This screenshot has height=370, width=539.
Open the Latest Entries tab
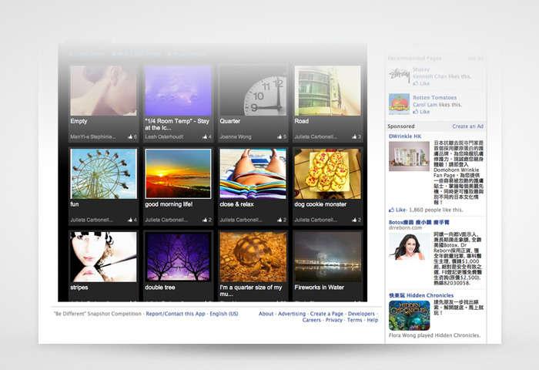coord(86,54)
